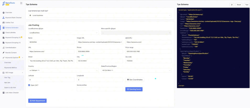Click the Keyword Rank Checker icon
Screen dimensions: 250x108
pyautogui.click(x=3, y=18)
